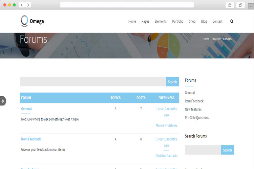Click the FORUM column header

(x=26, y=98)
